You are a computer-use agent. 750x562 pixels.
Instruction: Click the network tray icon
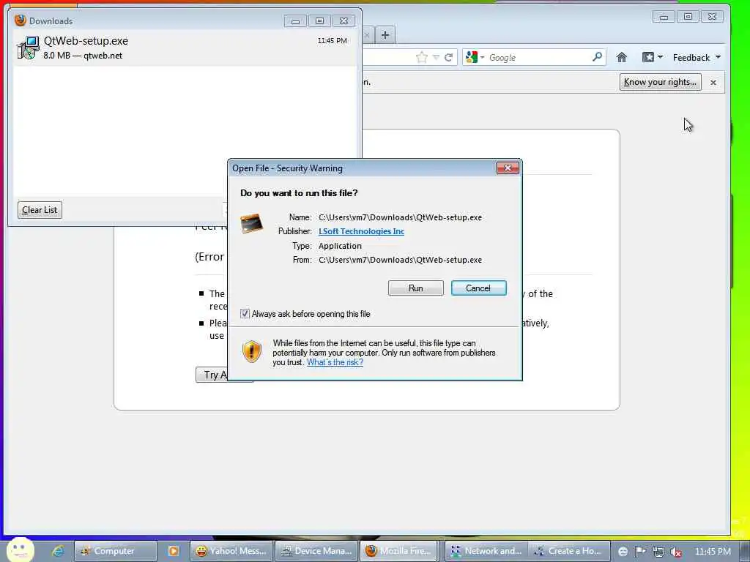(658, 552)
